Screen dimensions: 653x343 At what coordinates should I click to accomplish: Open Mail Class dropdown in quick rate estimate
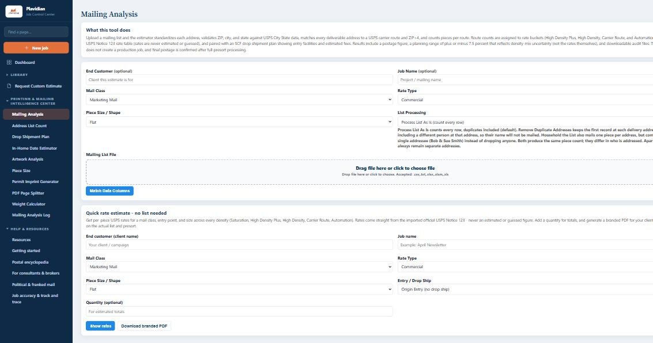pyautogui.click(x=239, y=267)
